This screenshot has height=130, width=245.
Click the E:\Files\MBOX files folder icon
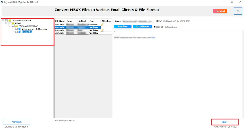[x=17, y=26]
